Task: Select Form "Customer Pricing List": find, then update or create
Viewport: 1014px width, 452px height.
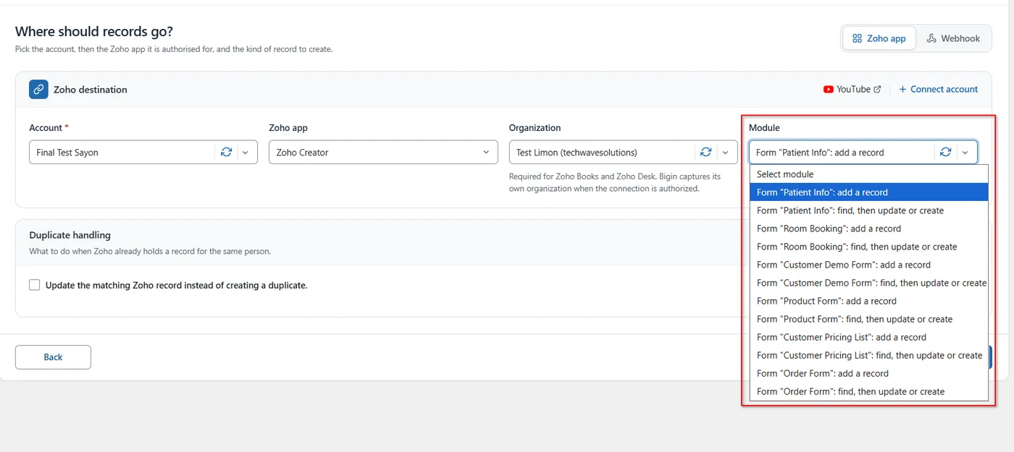Action: pos(869,355)
